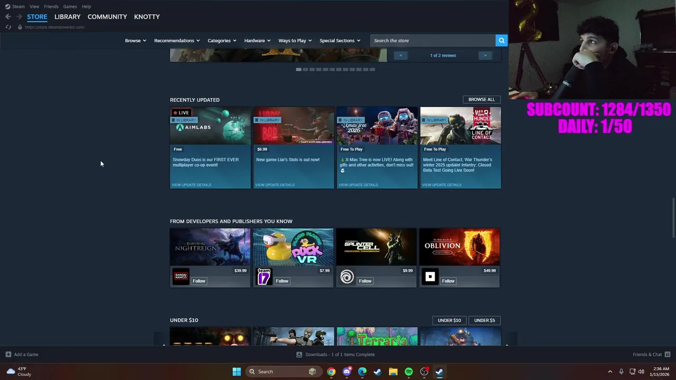The width and height of the screenshot is (676, 380).
Task: Switch to the LIBRARY tab
Action: click(68, 17)
